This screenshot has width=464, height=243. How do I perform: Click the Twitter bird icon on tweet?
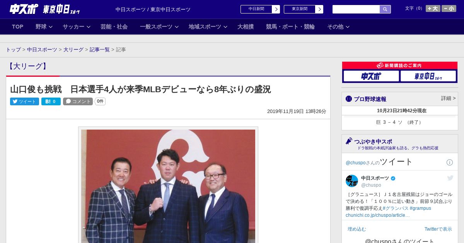tap(450, 178)
